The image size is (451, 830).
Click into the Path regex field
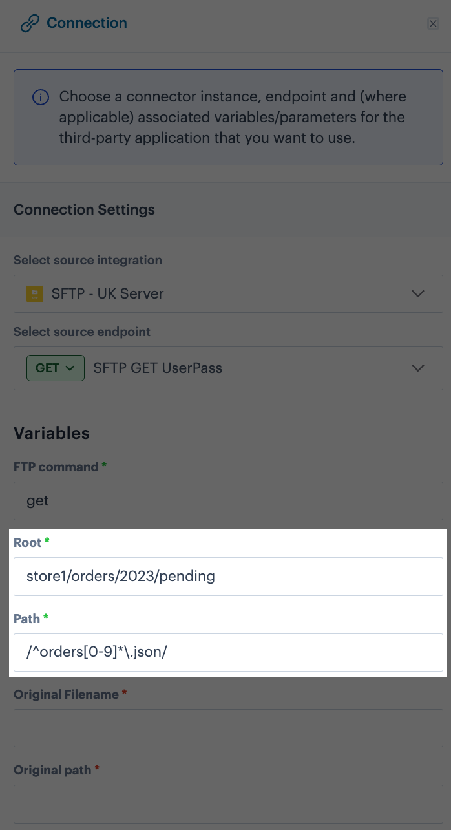228,653
